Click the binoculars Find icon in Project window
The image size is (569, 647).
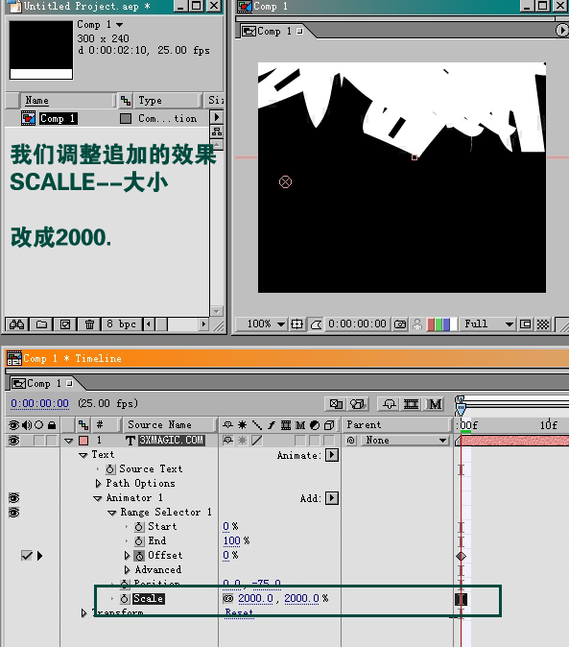point(16,324)
